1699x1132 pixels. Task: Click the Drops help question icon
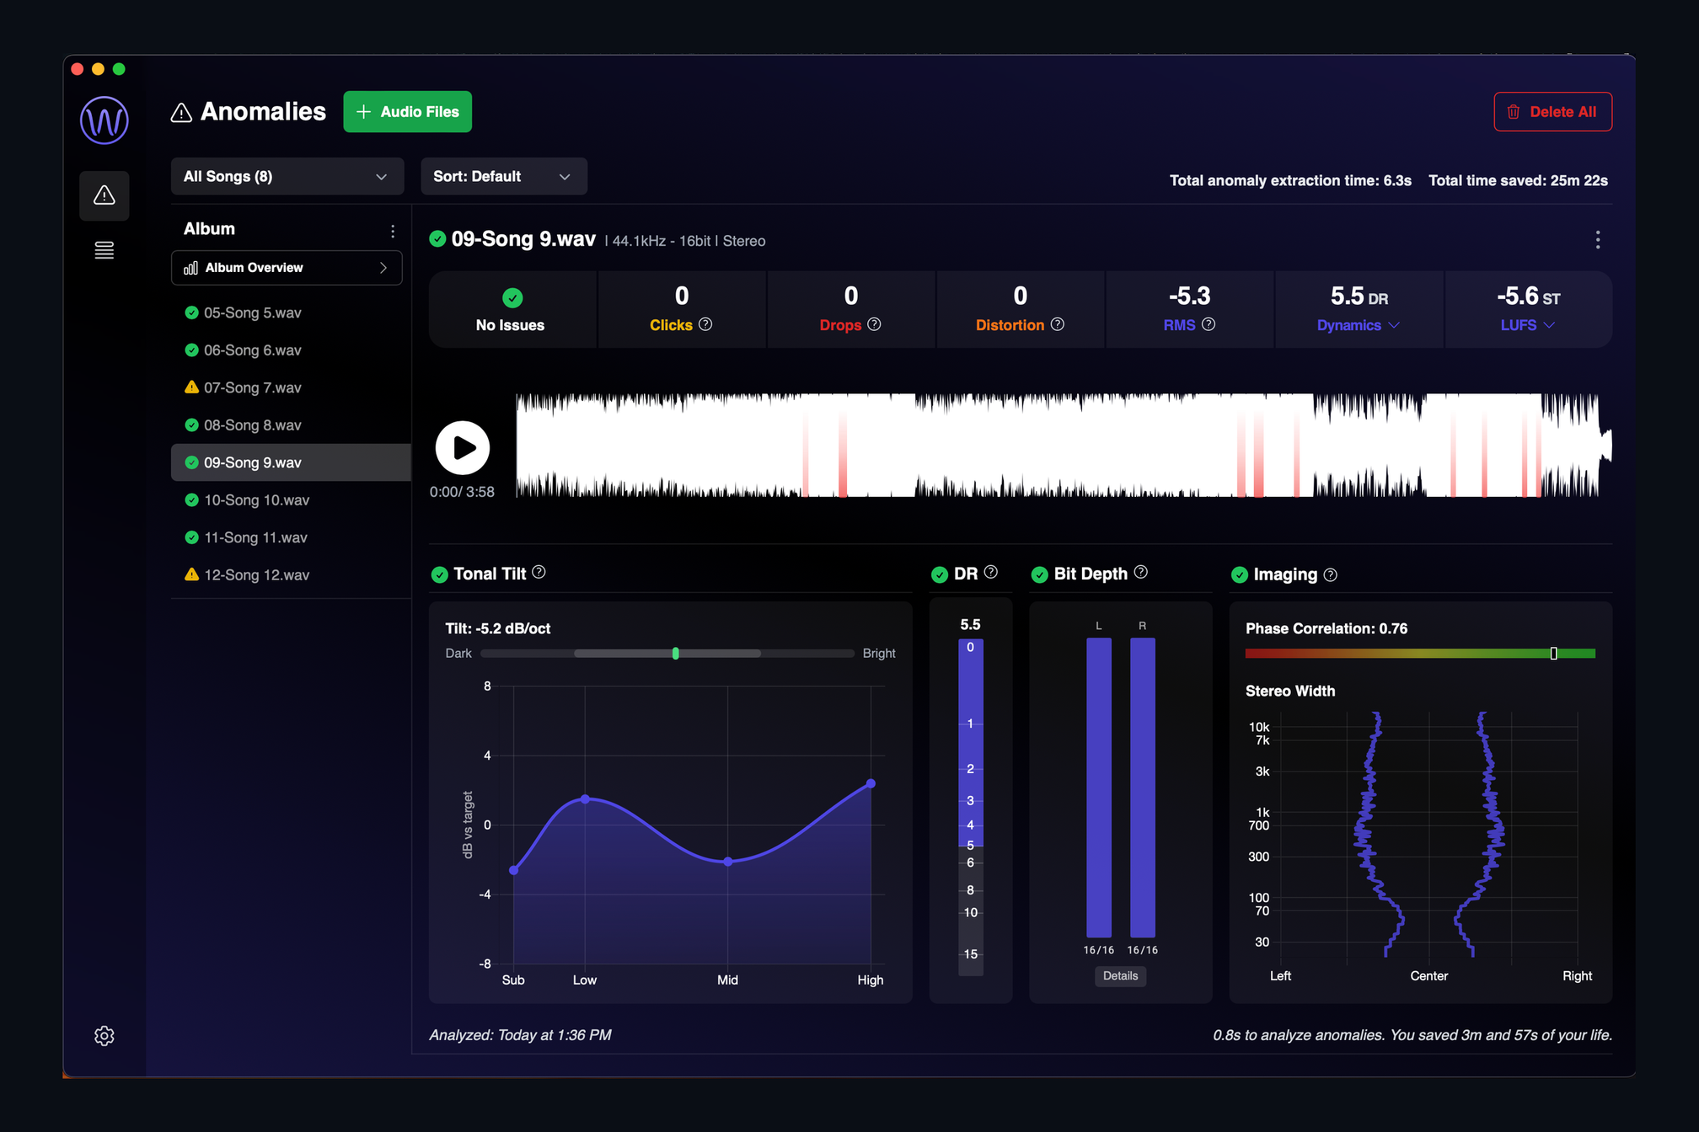[874, 324]
